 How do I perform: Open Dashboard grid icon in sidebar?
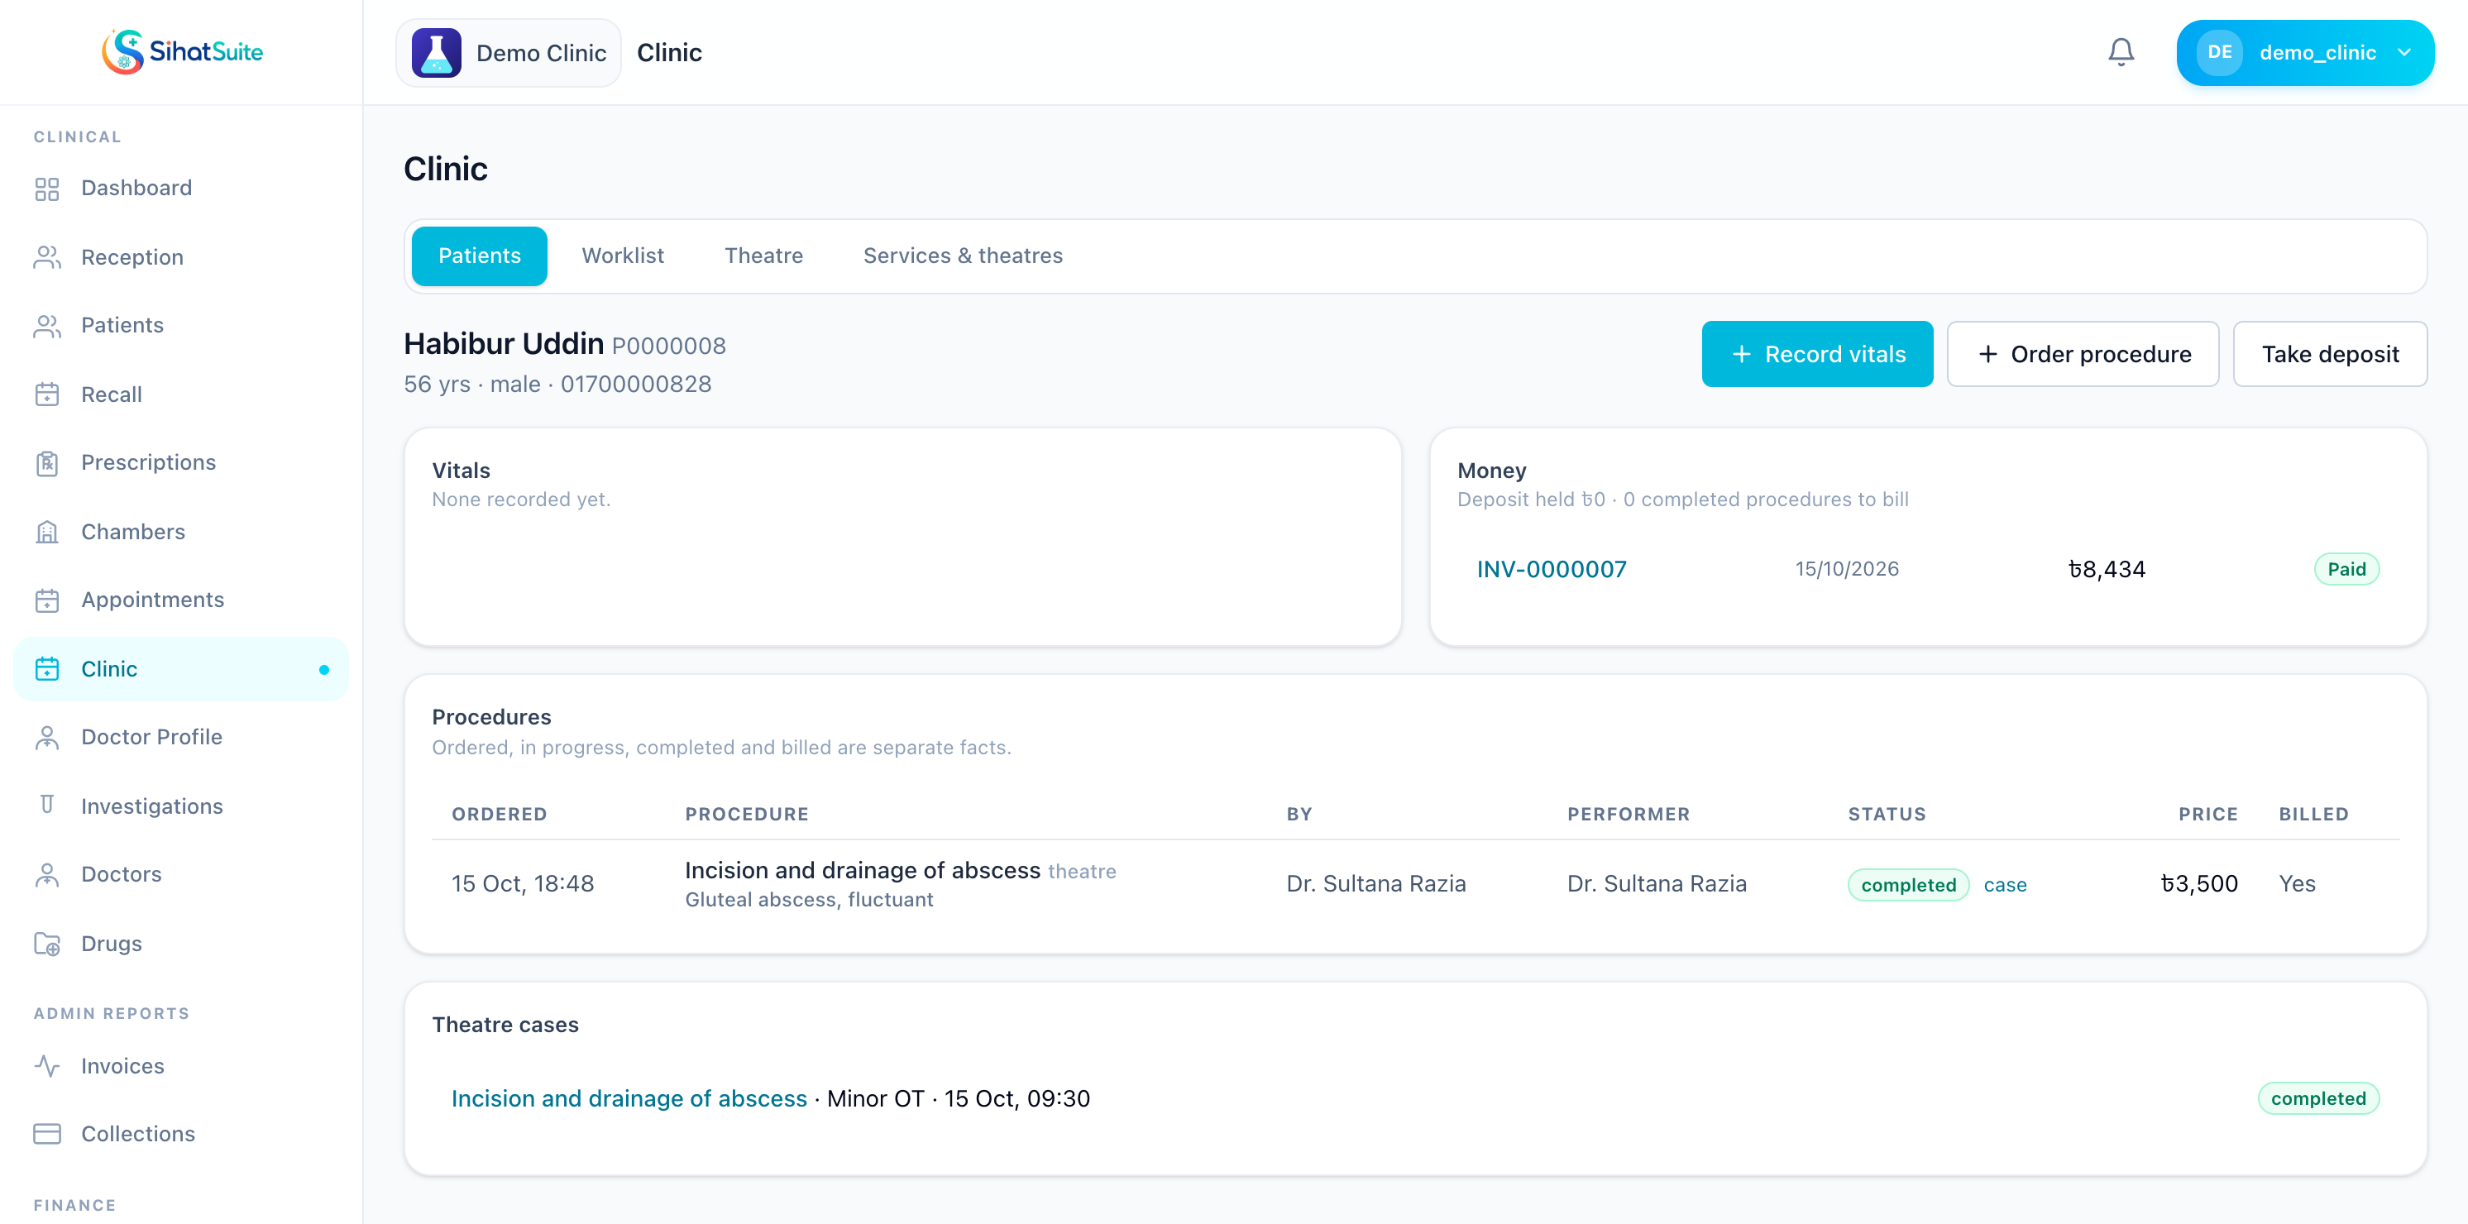pos(47,189)
